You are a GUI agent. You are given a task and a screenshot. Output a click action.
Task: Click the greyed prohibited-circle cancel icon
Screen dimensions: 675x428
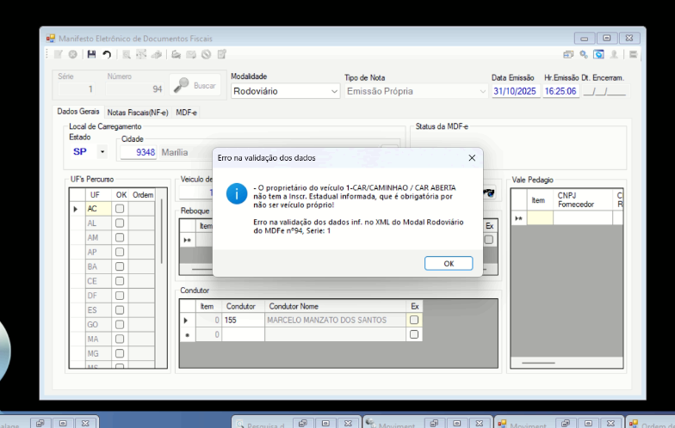[x=207, y=54]
